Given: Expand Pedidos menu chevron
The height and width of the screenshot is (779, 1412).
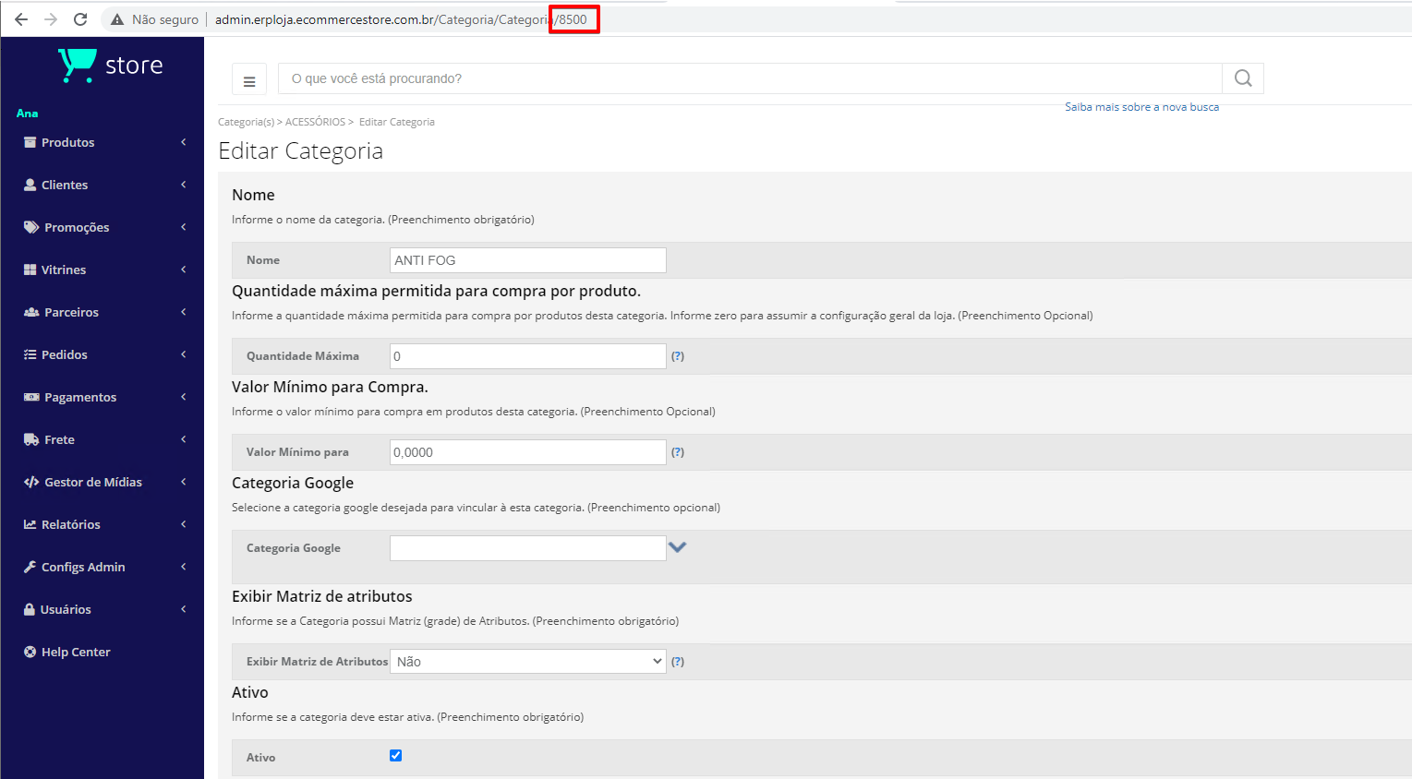Looking at the screenshot, I should [x=184, y=354].
